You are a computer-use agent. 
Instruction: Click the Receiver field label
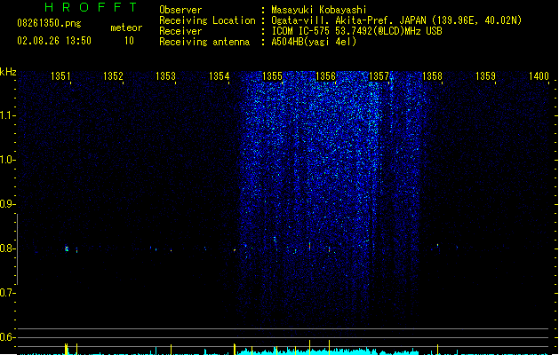pyautogui.click(x=180, y=31)
